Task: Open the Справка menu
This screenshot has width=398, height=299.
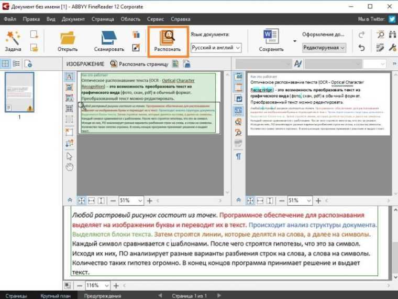Action: pyautogui.click(x=181, y=19)
